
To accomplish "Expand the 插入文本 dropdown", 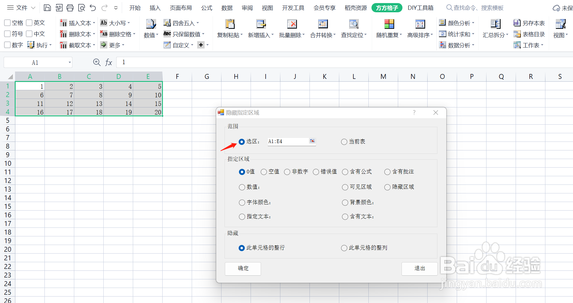I will point(94,23).
